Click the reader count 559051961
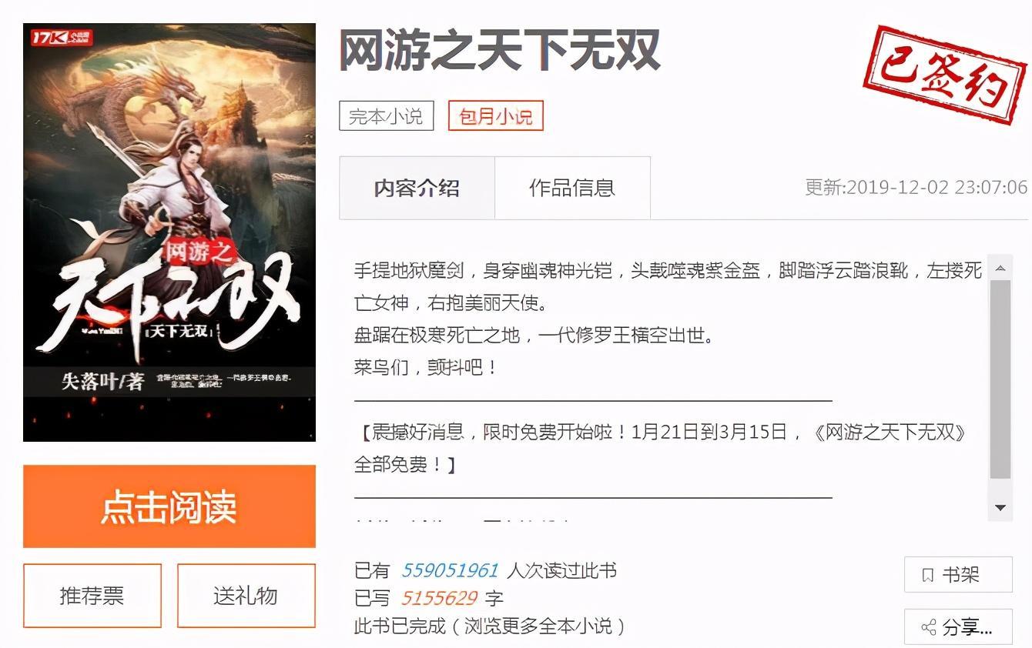 [x=450, y=571]
